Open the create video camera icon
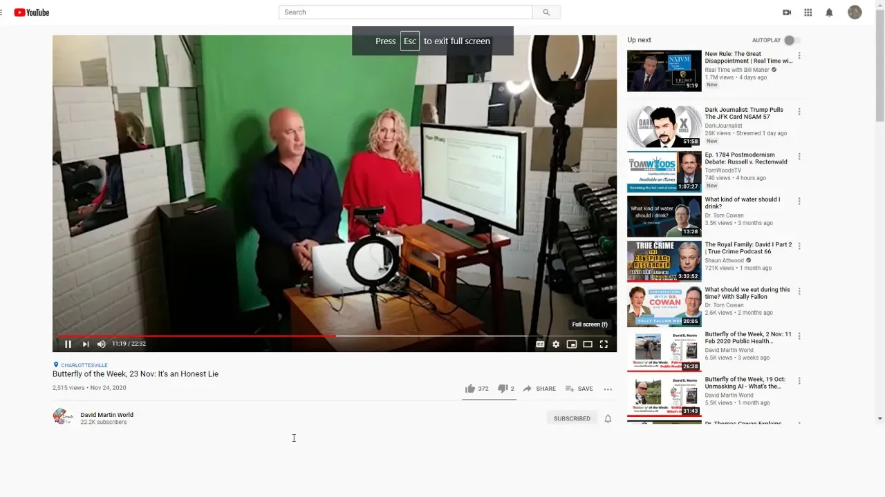 tap(787, 12)
